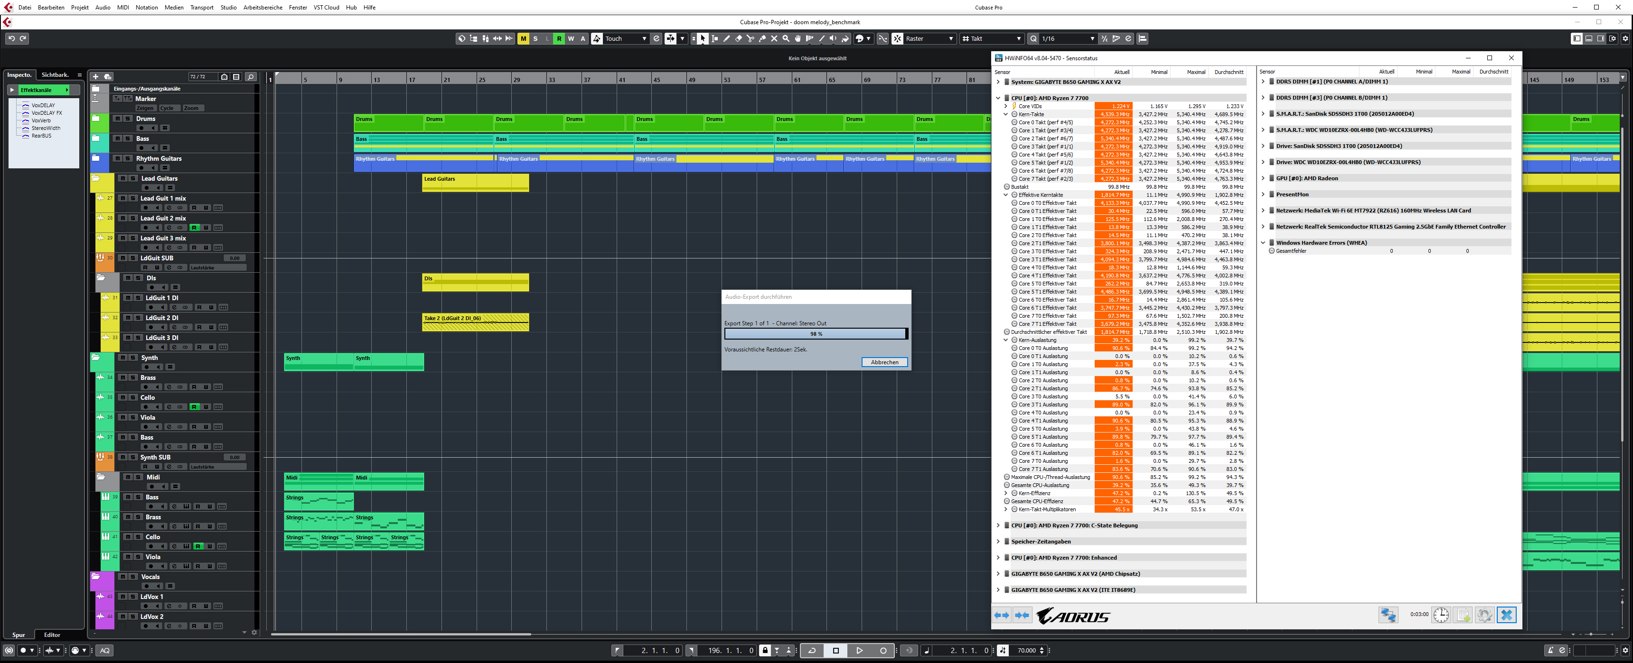Click Abbrechen to cancel export
1633x663 pixels.
point(884,362)
